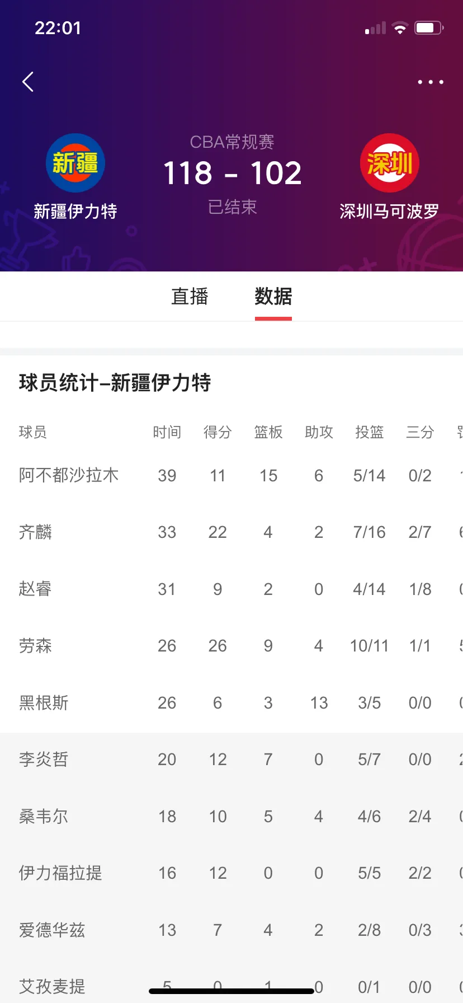
Task: Tap the 得分 column header
Action: click(218, 432)
